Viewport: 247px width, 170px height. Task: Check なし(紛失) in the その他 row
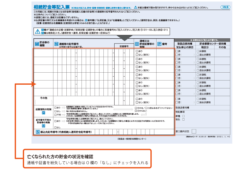click(137, 102)
